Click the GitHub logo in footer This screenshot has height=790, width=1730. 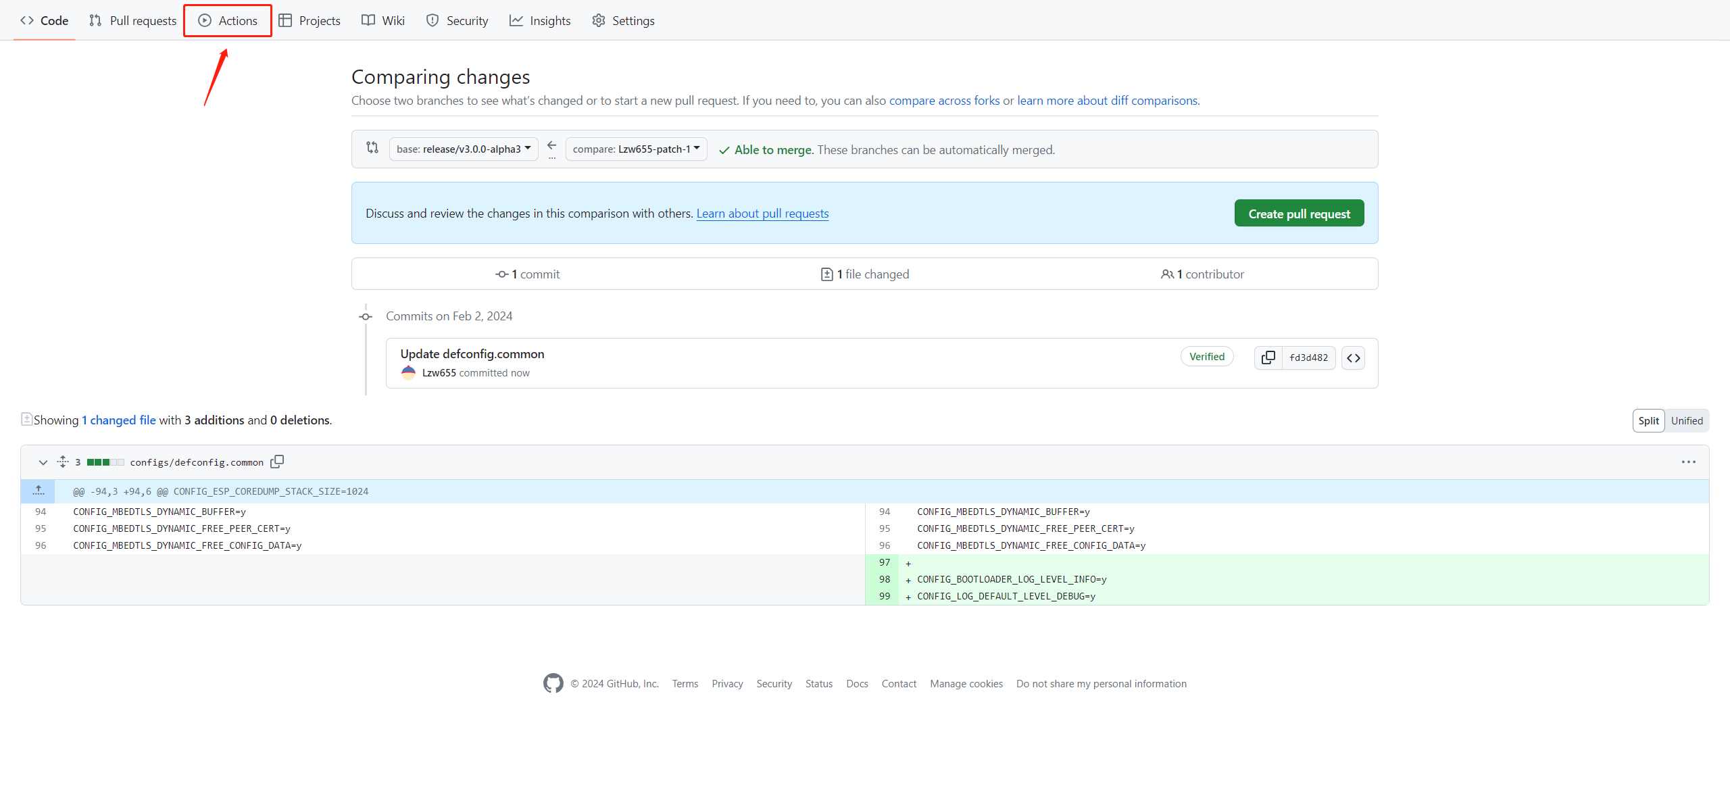tap(553, 684)
